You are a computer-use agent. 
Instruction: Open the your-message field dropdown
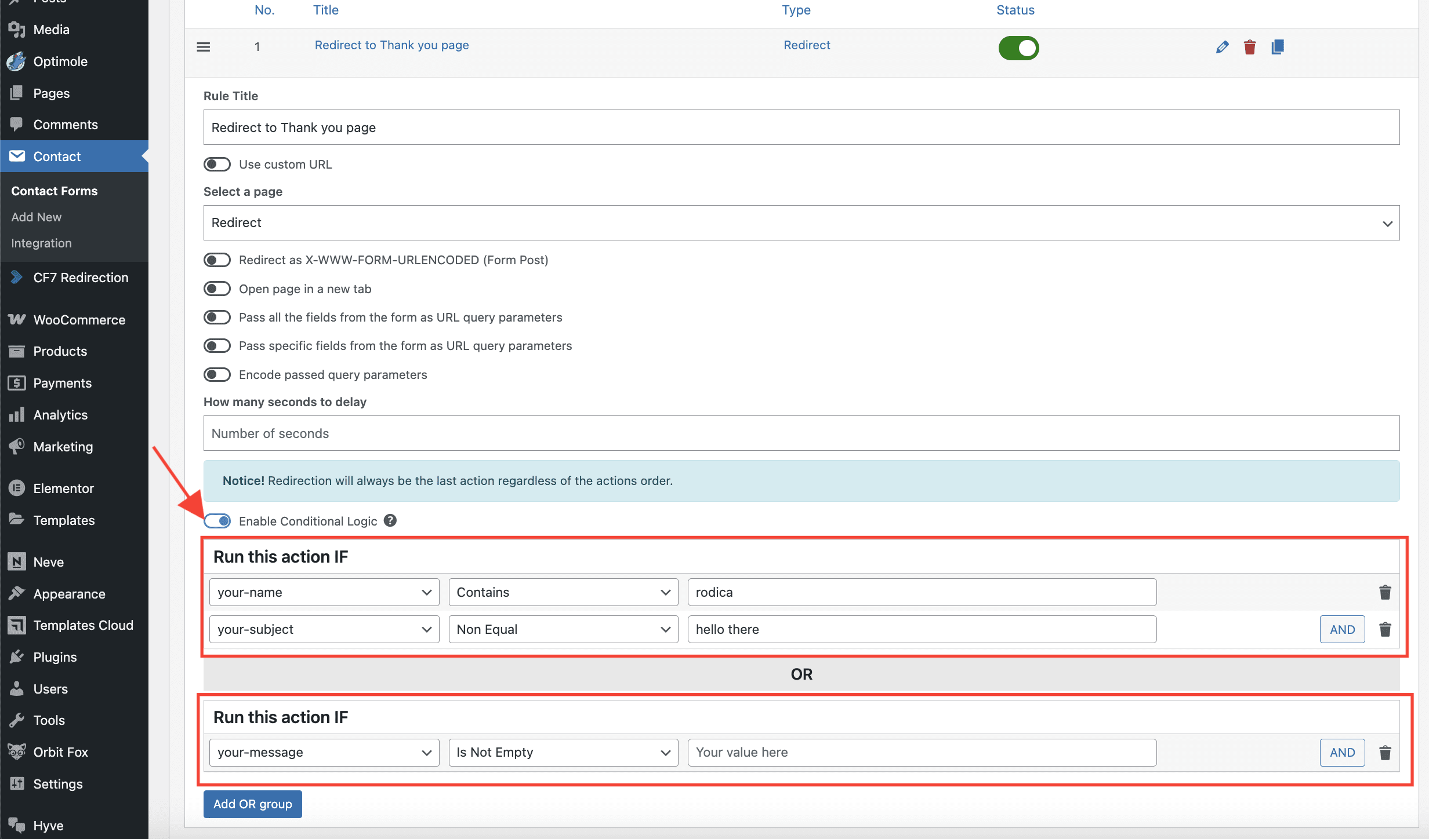324,753
